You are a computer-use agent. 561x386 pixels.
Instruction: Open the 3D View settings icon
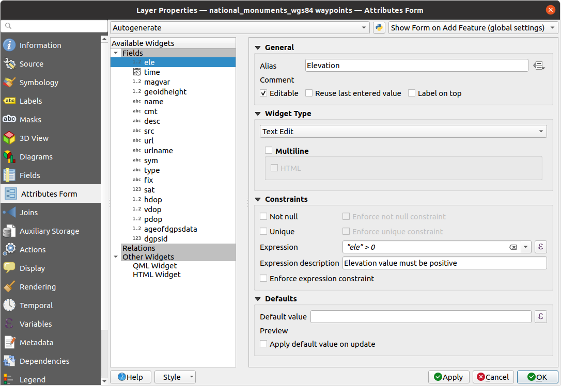tap(11, 138)
